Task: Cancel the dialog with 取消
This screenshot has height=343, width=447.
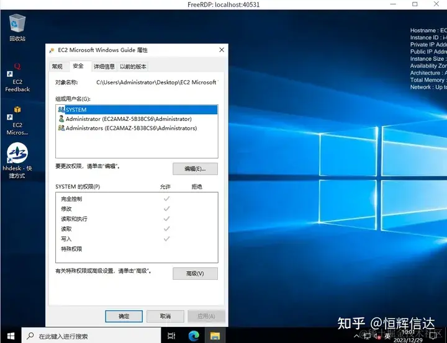Action: [x=165, y=316]
